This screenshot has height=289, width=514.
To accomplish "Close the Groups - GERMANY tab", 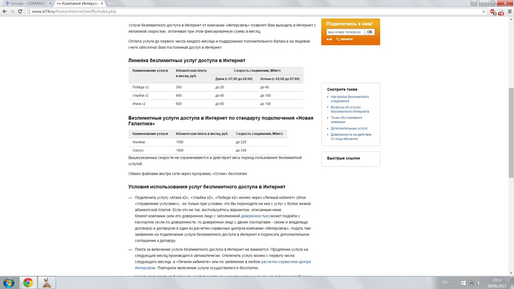I will 51,4.
